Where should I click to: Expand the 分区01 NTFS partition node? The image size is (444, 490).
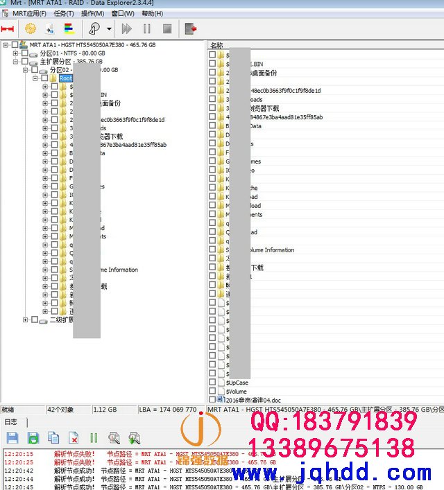15,53
